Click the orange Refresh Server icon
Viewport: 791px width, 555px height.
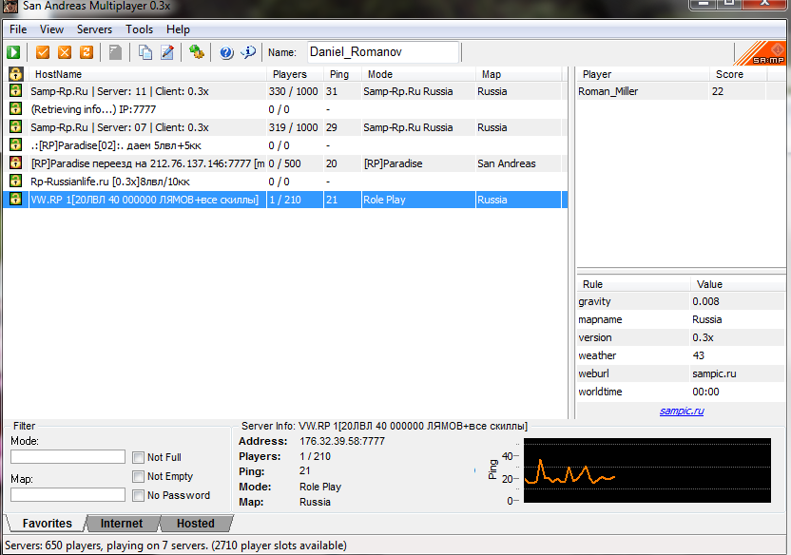[87, 52]
